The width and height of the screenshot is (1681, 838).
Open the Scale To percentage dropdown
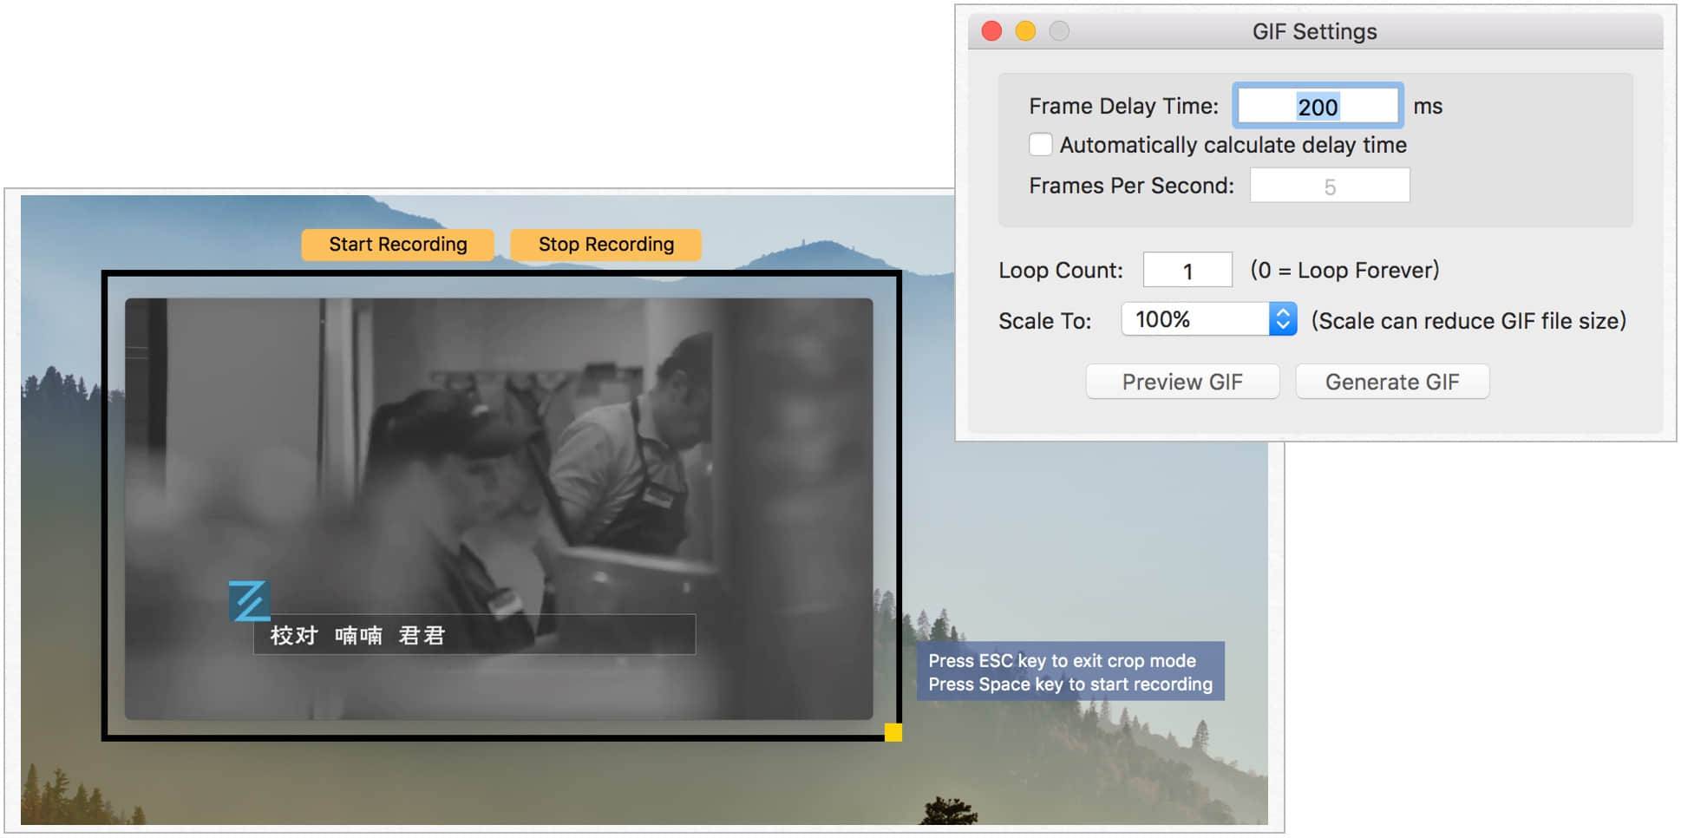(x=1208, y=319)
